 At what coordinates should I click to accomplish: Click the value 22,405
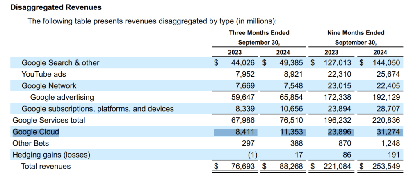click(388, 86)
